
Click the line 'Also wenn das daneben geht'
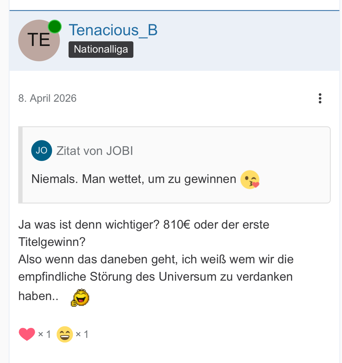(x=156, y=259)
